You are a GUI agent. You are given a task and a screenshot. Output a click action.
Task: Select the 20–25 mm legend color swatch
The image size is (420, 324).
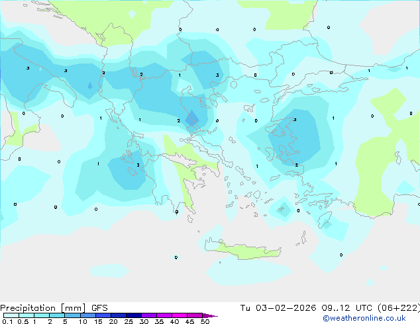coord(118,315)
